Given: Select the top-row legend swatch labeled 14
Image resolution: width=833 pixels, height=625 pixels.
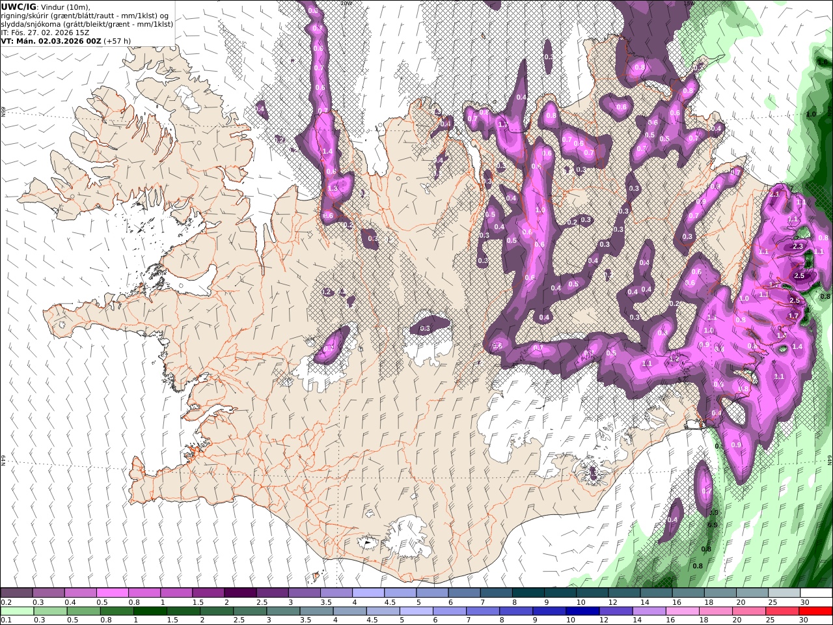Looking at the screenshot, I should [656, 593].
